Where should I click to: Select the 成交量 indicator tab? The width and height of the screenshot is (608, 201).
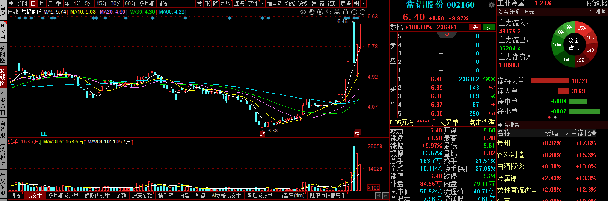(x=35, y=195)
